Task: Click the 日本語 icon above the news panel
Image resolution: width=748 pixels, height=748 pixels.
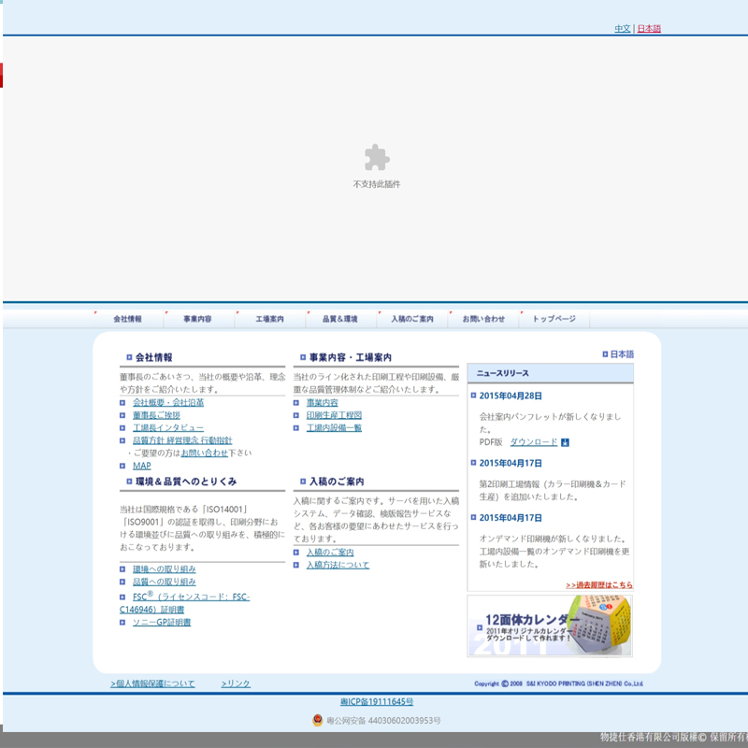Action: point(604,352)
